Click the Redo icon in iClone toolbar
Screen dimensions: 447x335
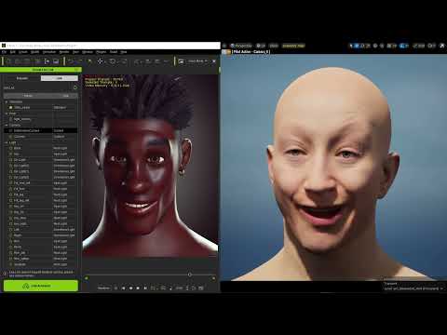(80, 61)
